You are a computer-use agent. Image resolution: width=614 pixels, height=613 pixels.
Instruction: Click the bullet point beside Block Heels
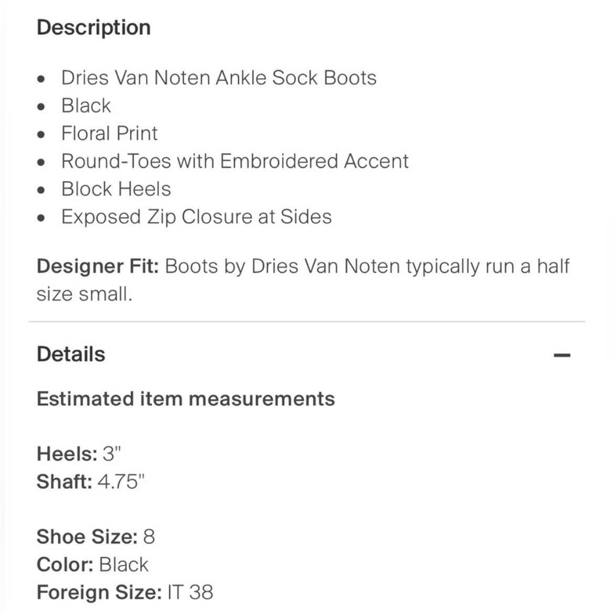[41, 190]
